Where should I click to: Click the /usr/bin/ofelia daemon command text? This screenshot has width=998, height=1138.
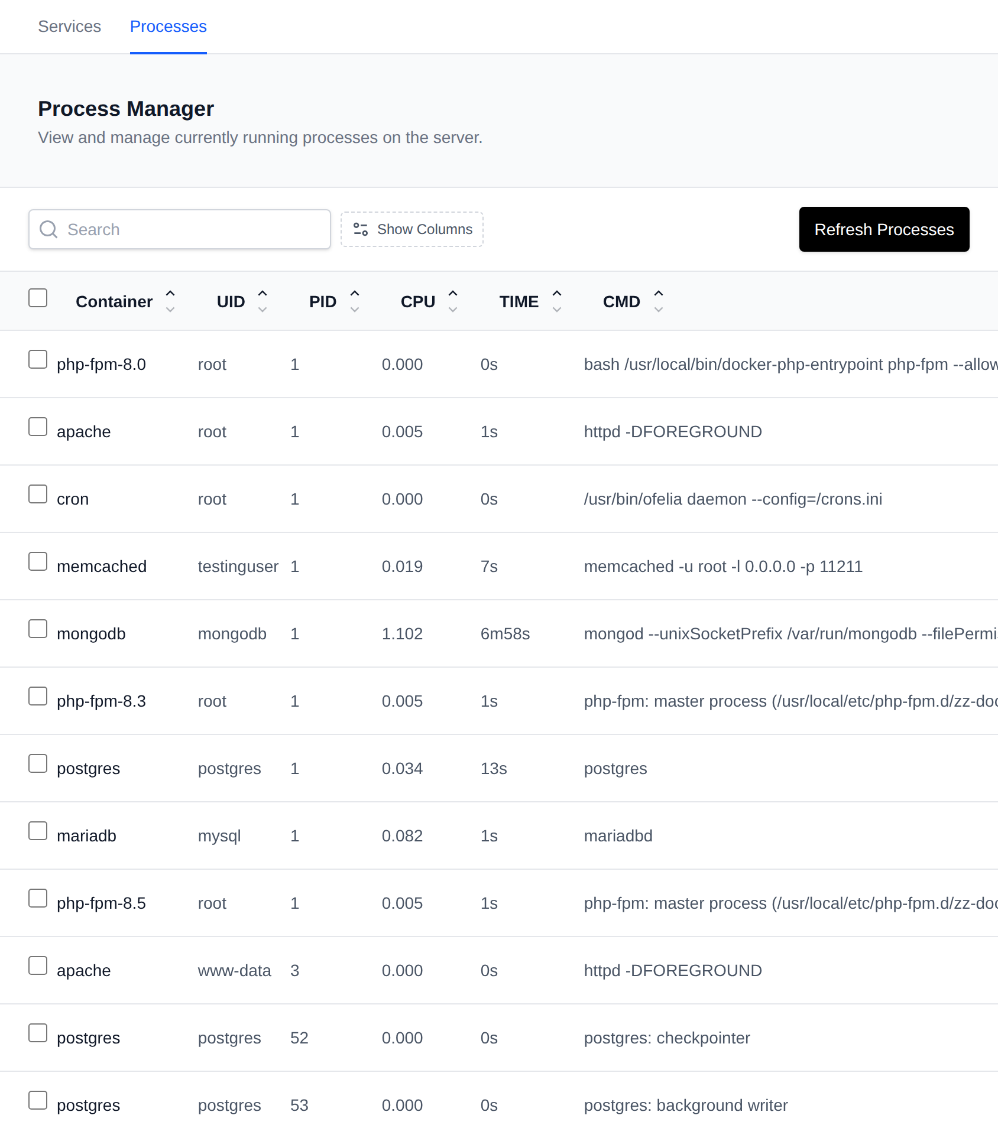[x=733, y=499]
